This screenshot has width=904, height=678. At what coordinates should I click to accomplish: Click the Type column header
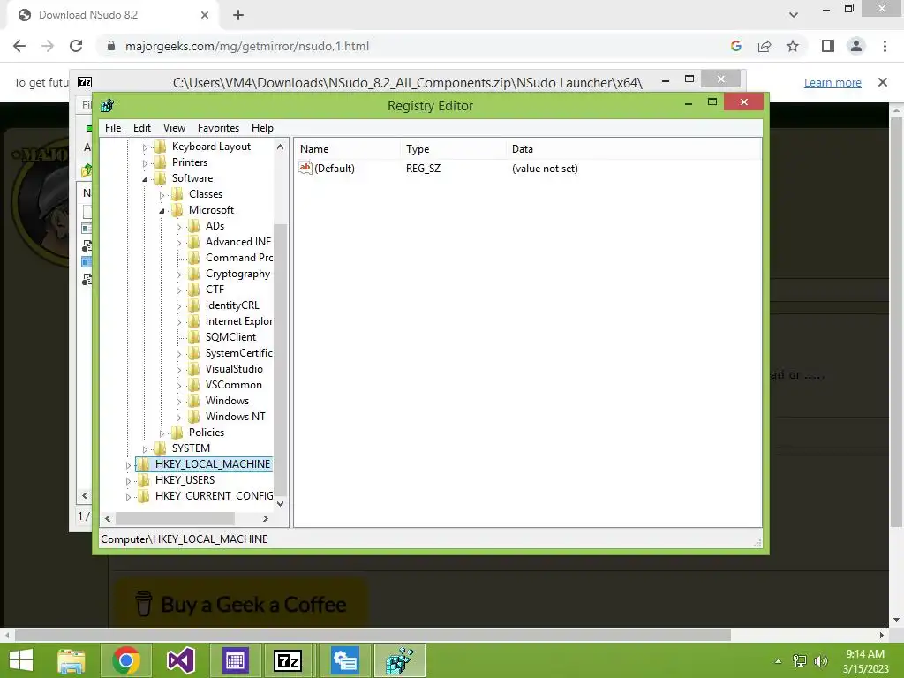tap(453, 148)
